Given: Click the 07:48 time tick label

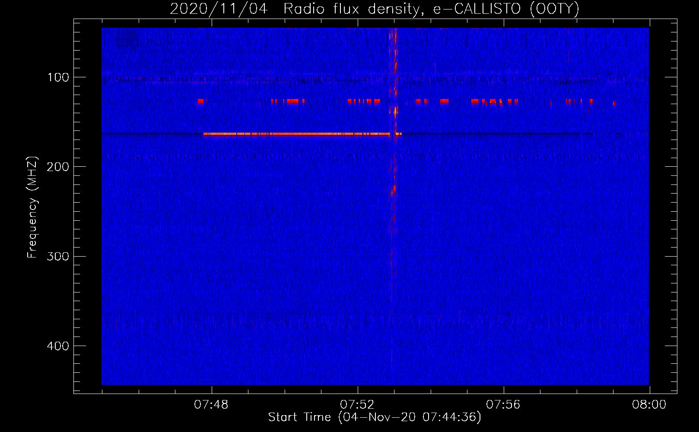Looking at the screenshot, I should click(211, 405).
